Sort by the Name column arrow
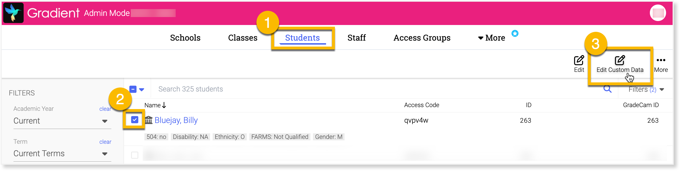 [164, 105]
